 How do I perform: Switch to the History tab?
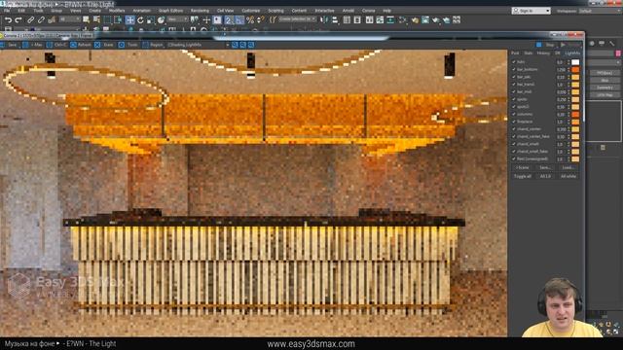[543, 52]
